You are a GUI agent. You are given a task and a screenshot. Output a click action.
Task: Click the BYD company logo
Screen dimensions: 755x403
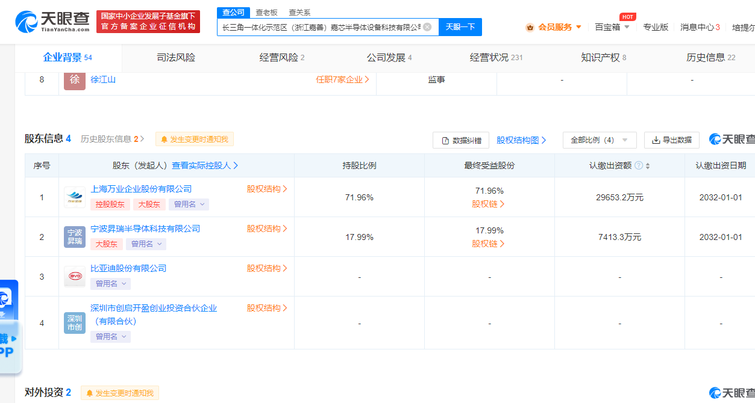(75, 277)
